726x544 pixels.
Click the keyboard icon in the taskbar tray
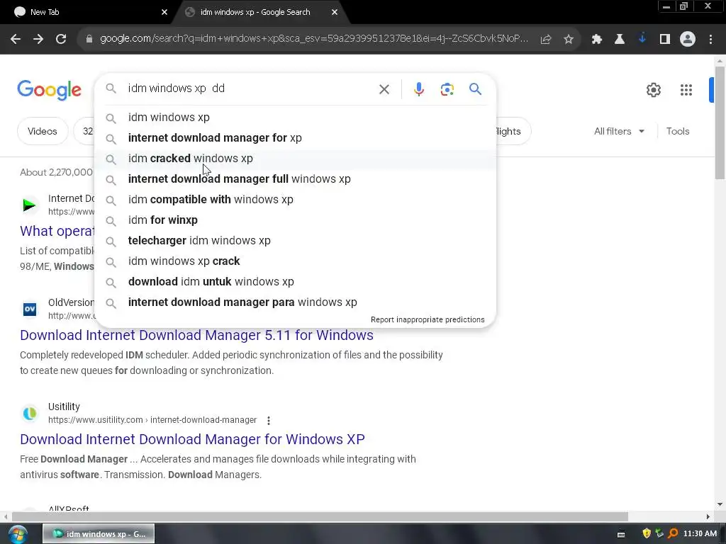pyautogui.click(x=621, y=534)
